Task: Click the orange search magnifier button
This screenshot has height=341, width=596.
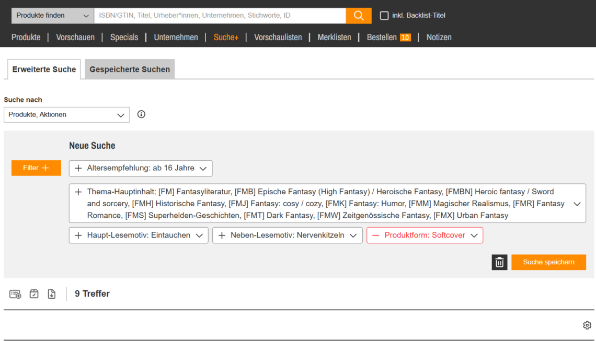Action: [x=359, y=16]
